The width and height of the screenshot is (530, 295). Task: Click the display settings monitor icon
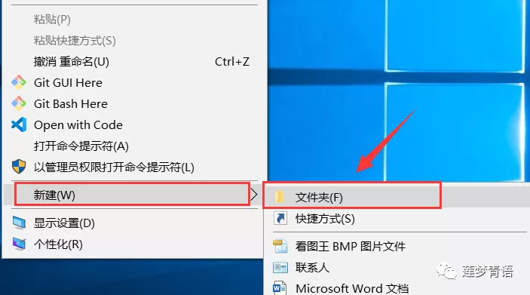coord(19,223)
